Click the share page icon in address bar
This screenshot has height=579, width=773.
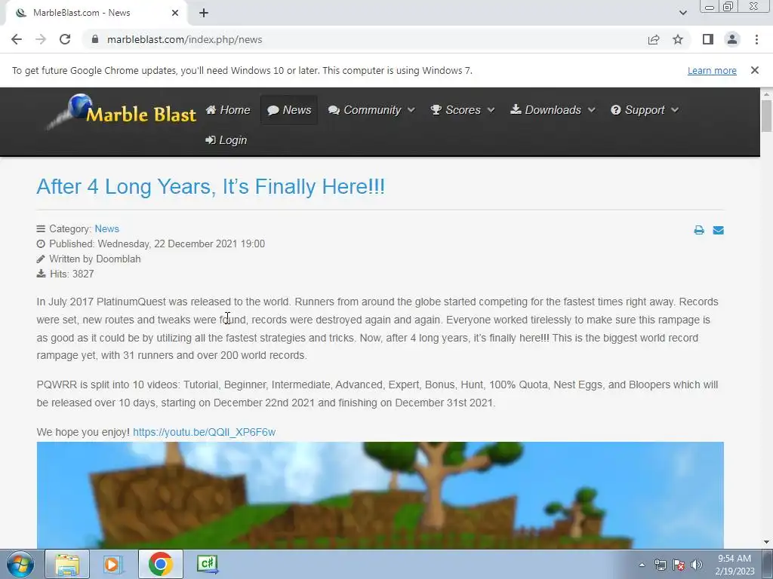[654, 39]
